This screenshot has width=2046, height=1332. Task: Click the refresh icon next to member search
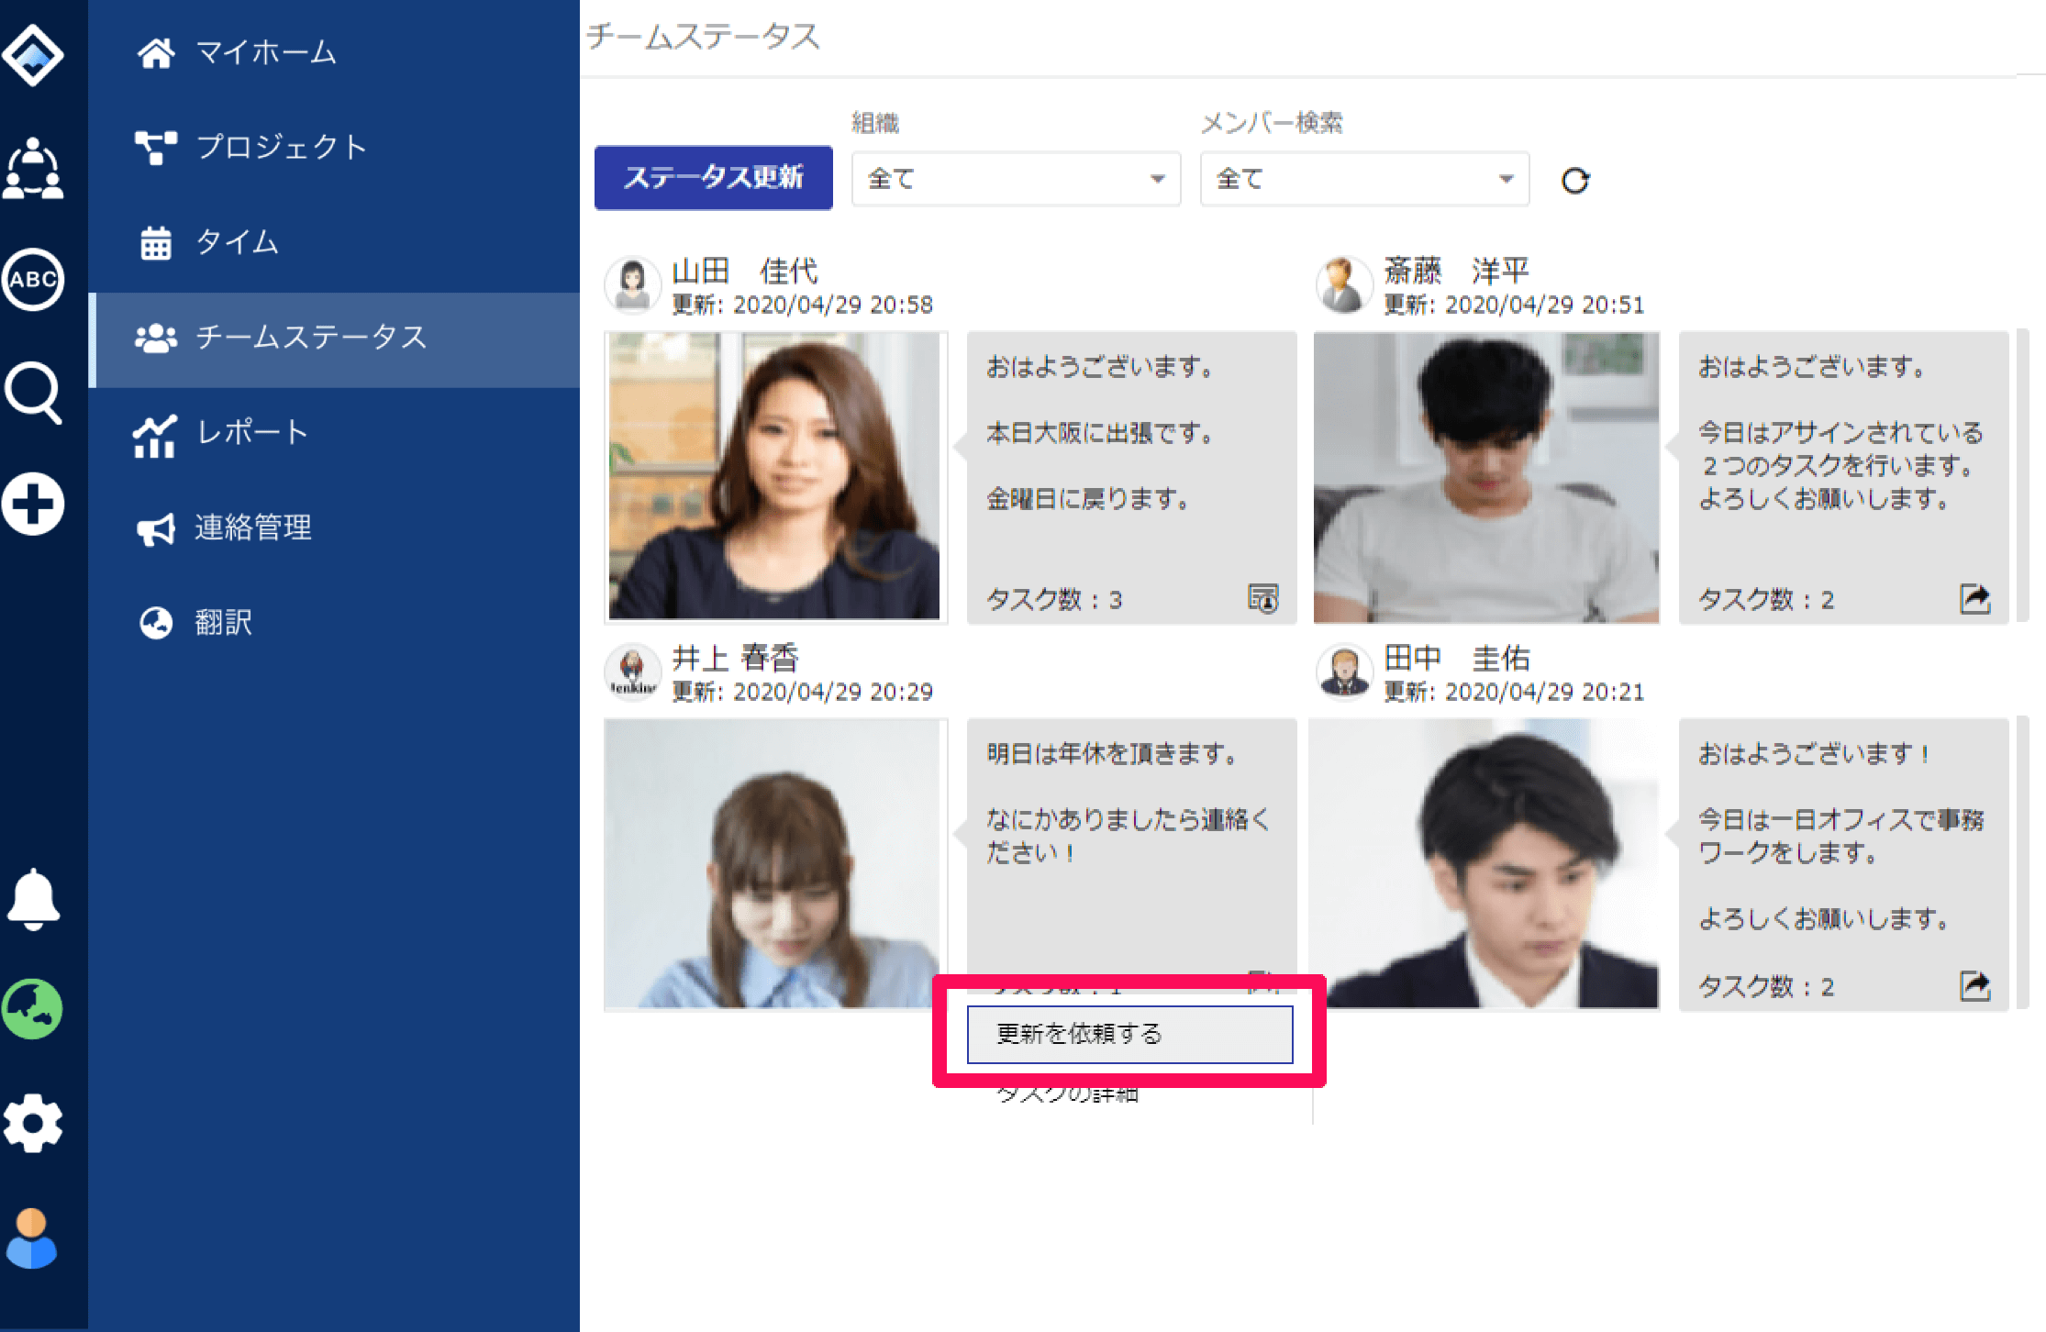click(x=1575, y=181)
